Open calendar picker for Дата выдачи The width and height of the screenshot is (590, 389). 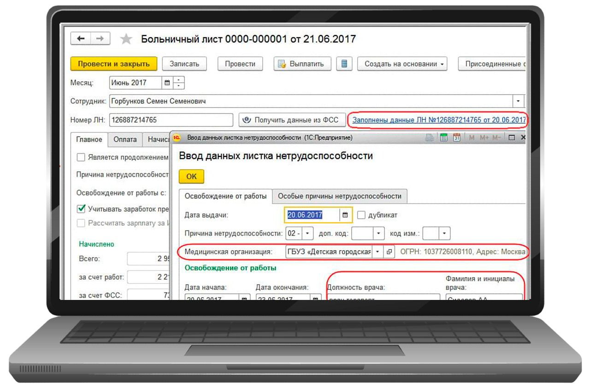click(x=345, y=215)
